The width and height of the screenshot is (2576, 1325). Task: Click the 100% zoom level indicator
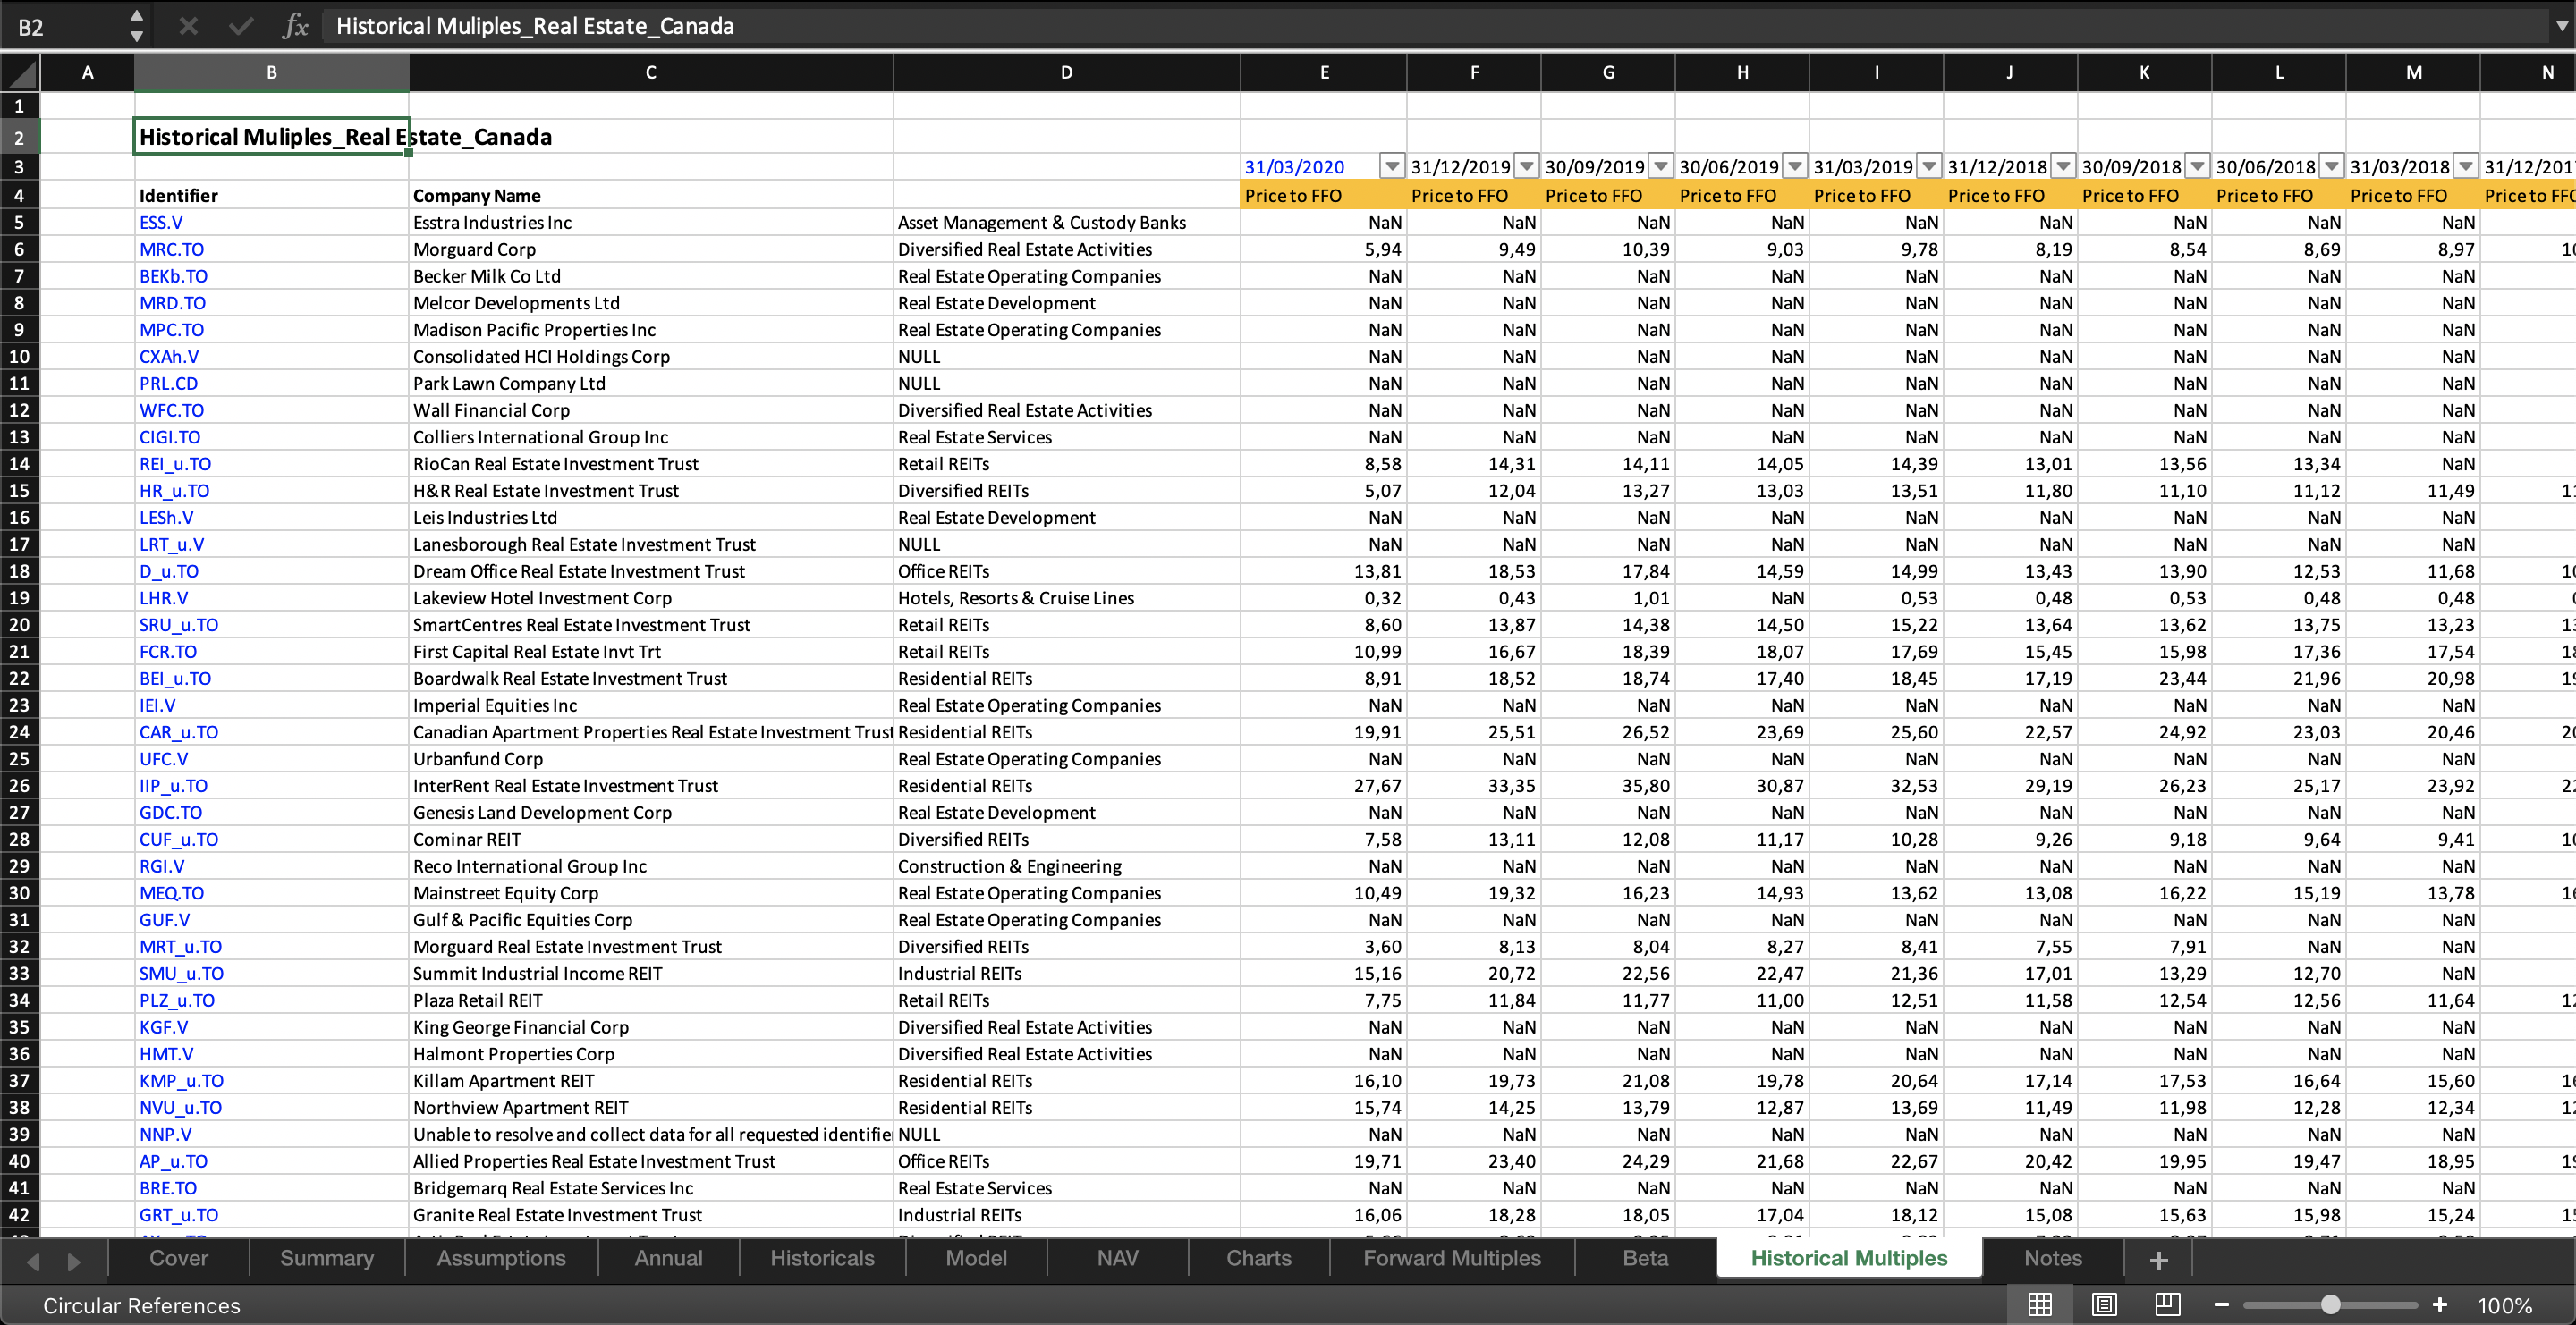click(2505, 1306)
